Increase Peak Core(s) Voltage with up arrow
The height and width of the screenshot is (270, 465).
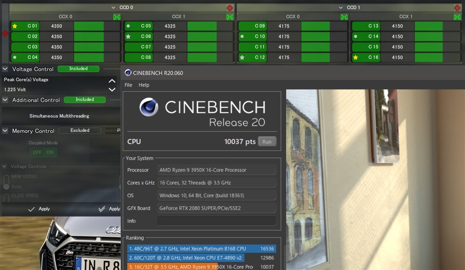[x=112, y=81]
